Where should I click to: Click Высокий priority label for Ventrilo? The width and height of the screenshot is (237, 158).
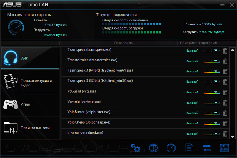(192, 103)
